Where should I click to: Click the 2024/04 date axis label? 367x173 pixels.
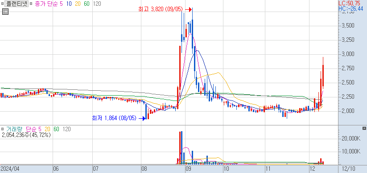10,169
